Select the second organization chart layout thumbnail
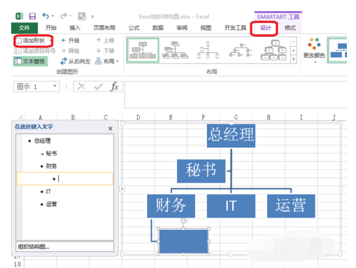The height and width of the screenshot is (268, 356). (176, 50)
